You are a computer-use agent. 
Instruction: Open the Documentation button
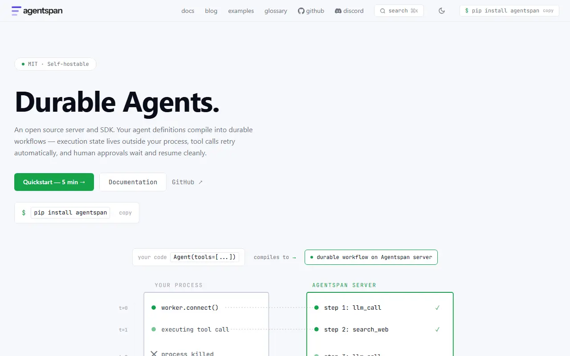point(133,182)
